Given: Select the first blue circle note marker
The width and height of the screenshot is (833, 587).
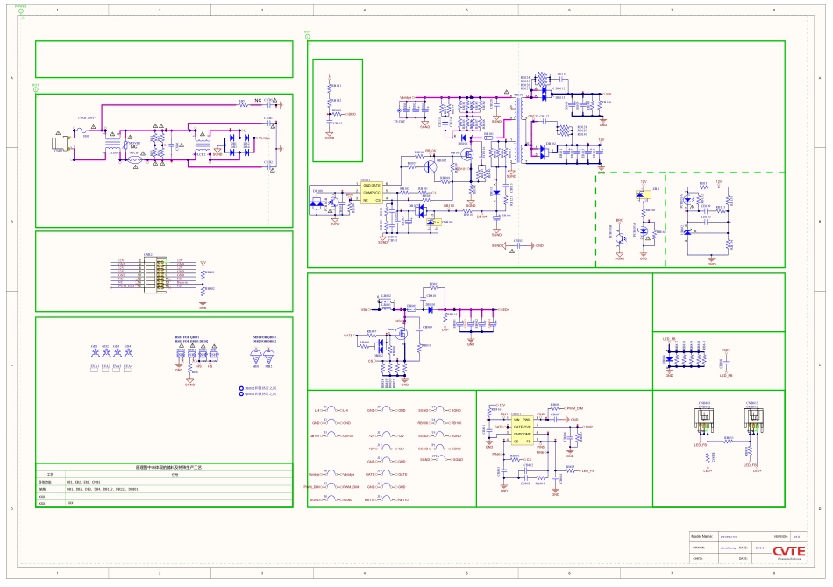Looking at the screenshot, I should tap(242, 387).
